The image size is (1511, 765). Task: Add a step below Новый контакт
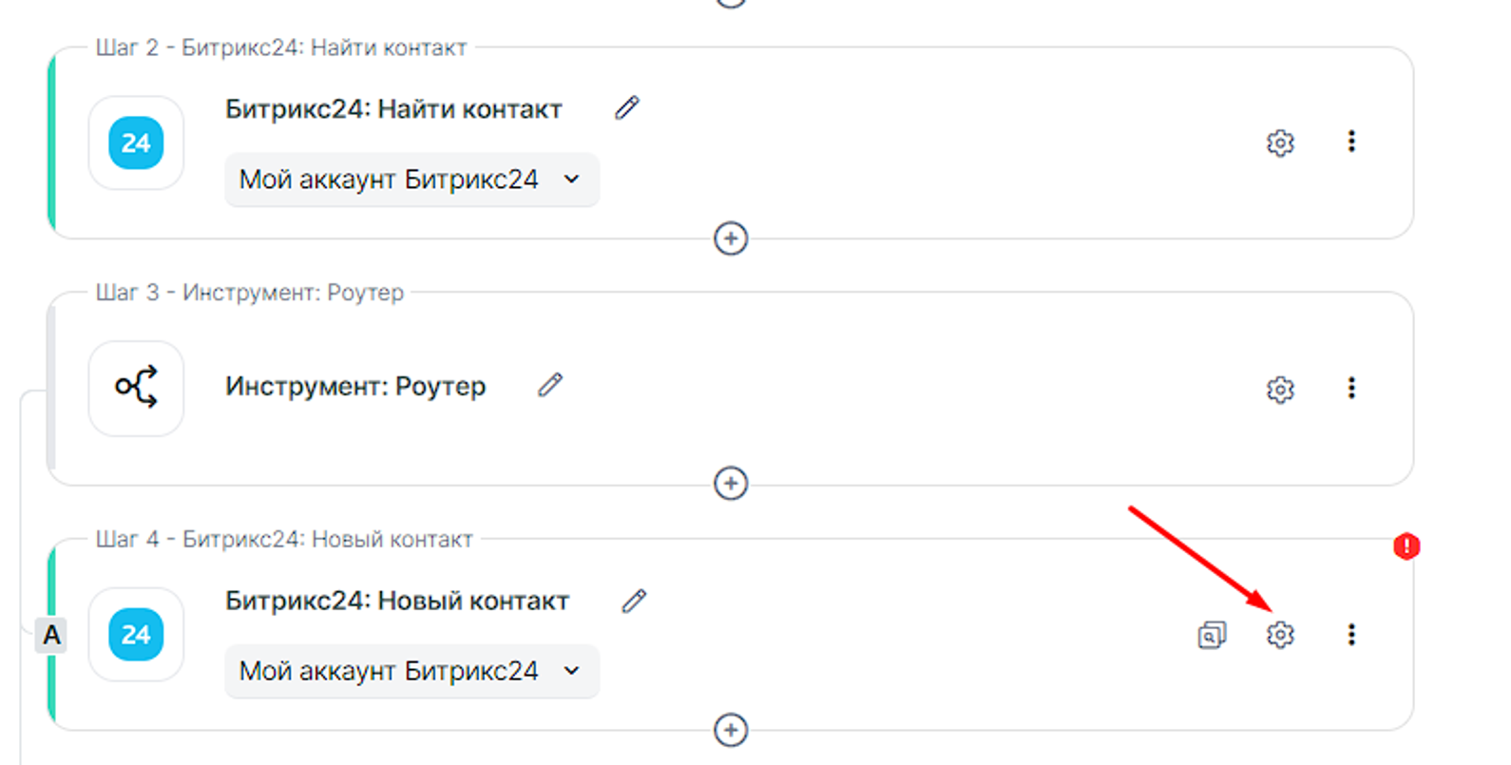pyautogui.click(x=730, y=730)
